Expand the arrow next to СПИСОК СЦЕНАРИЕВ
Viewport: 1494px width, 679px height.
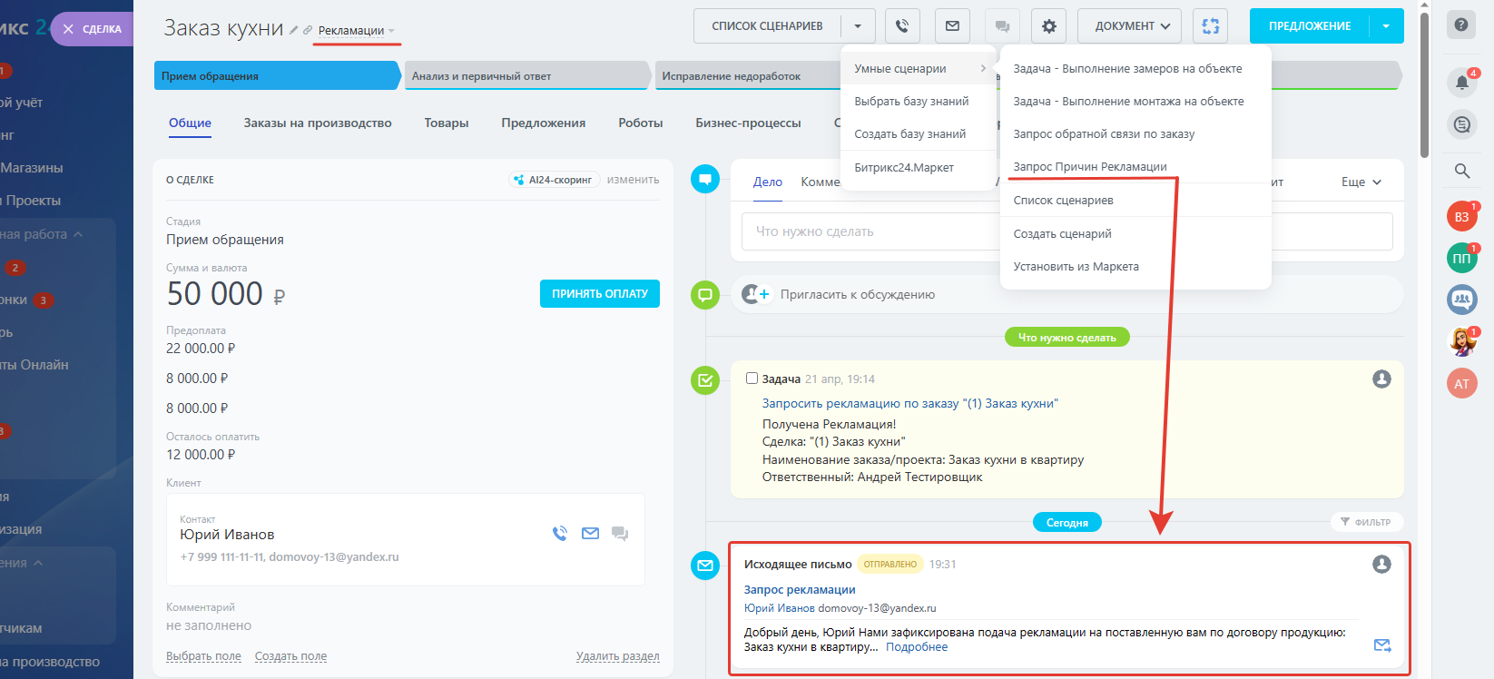pos(858,26)
